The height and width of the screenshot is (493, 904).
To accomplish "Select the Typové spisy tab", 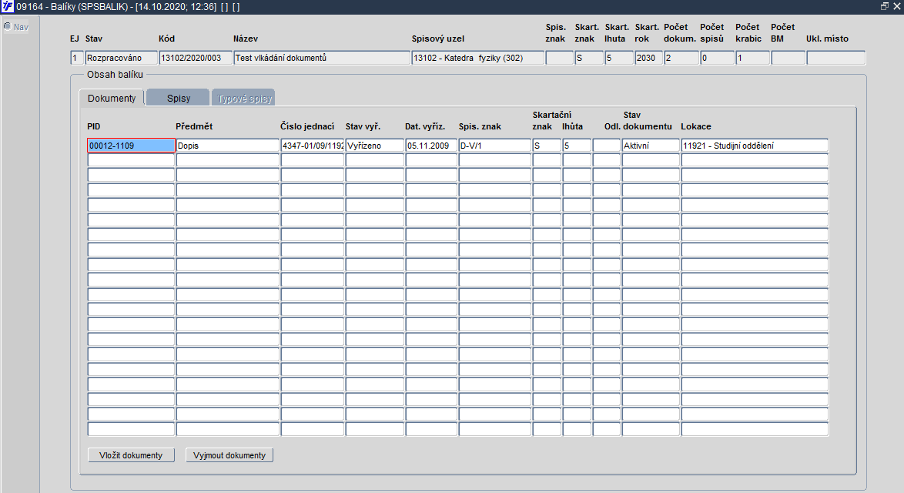I will pos(244,98).
